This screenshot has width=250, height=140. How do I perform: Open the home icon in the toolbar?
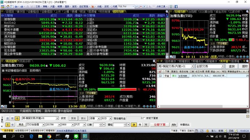(x=8, y=6)
